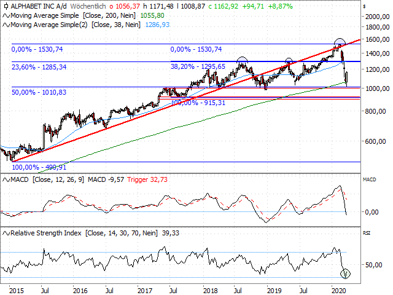Click the 600,00 price axis label
The image size is (393, 295).
point(375,141)
